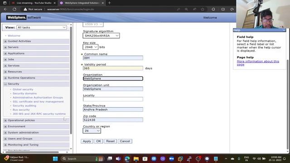Expand the Jobs section

point(5,59)
